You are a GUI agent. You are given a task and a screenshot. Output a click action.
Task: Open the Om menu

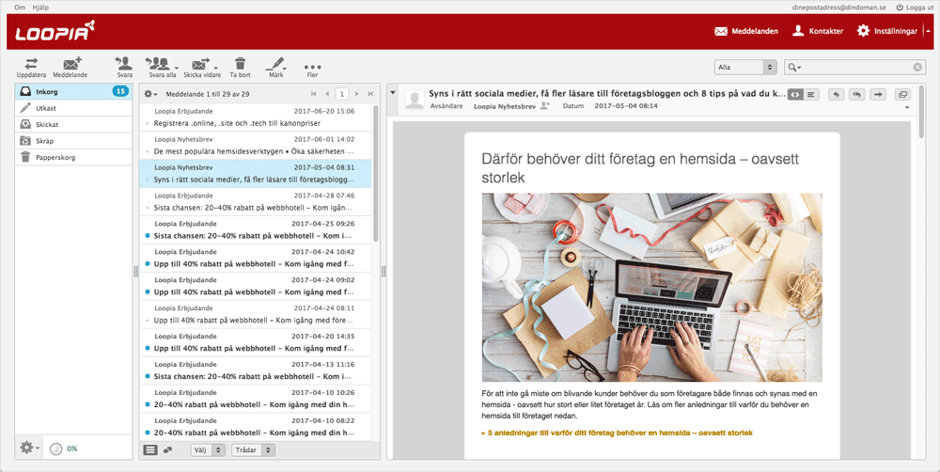[x=20, y=8]
